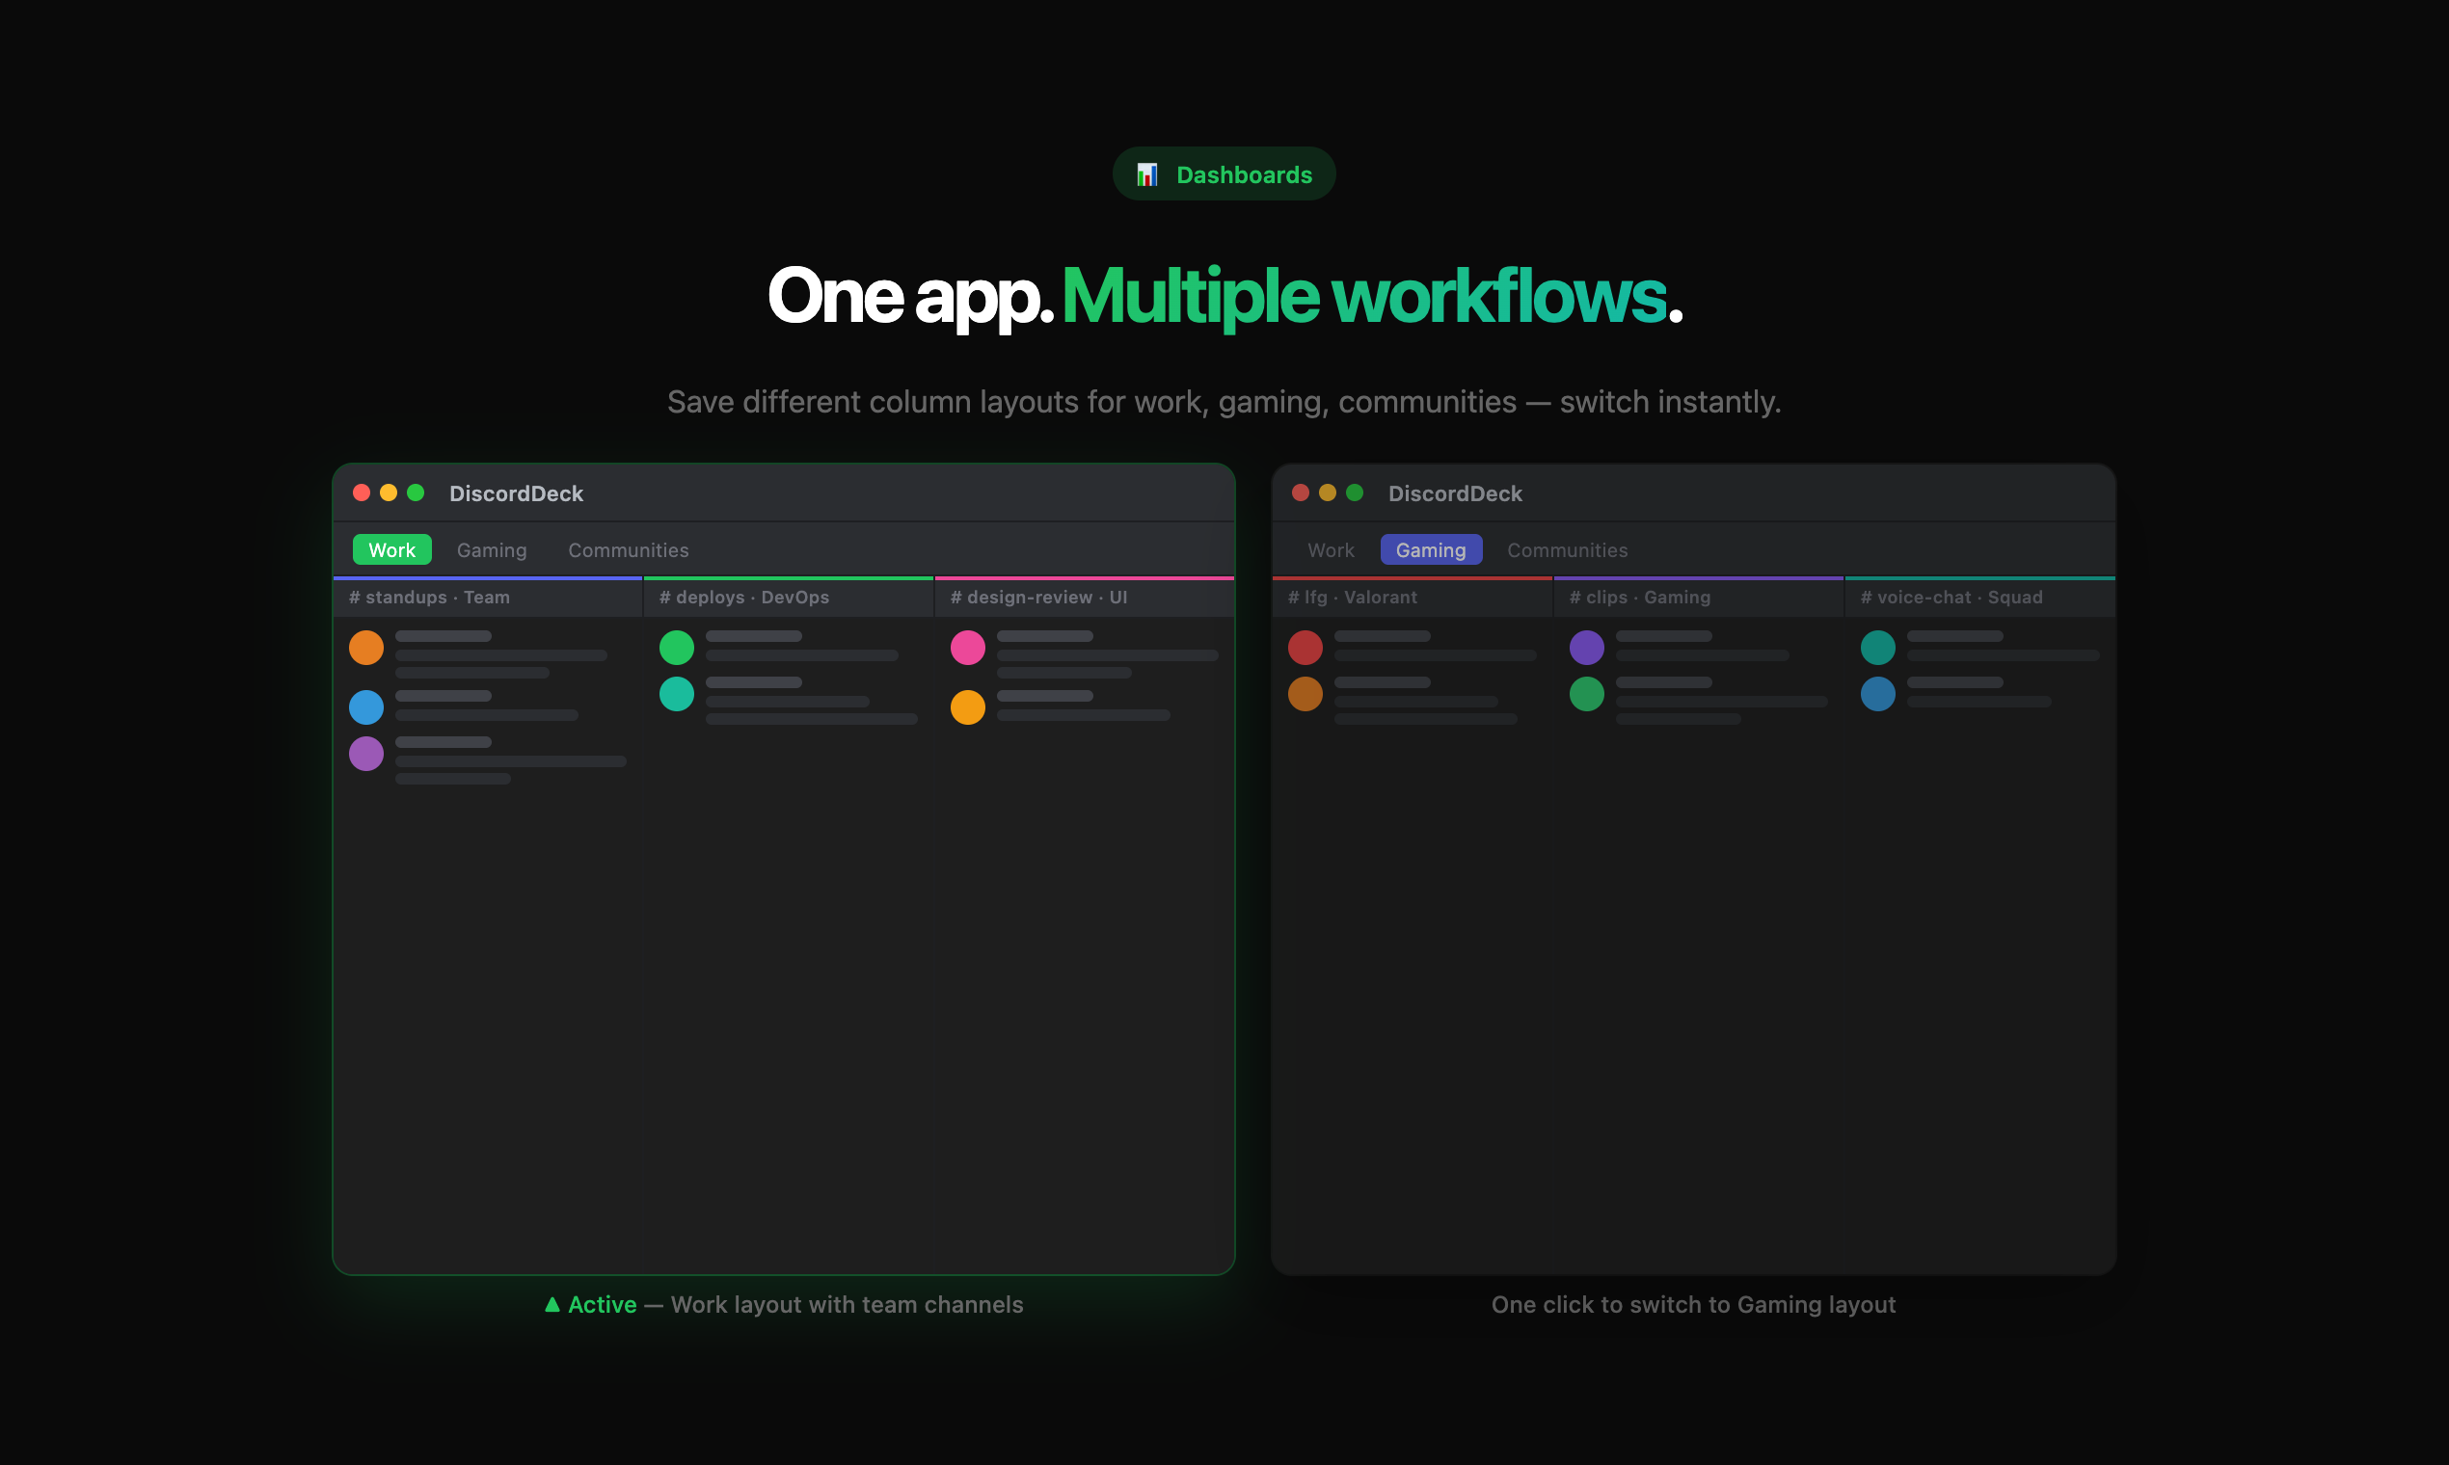Select the highlighted Gaming tab in right window

(x=1431, y=550)
